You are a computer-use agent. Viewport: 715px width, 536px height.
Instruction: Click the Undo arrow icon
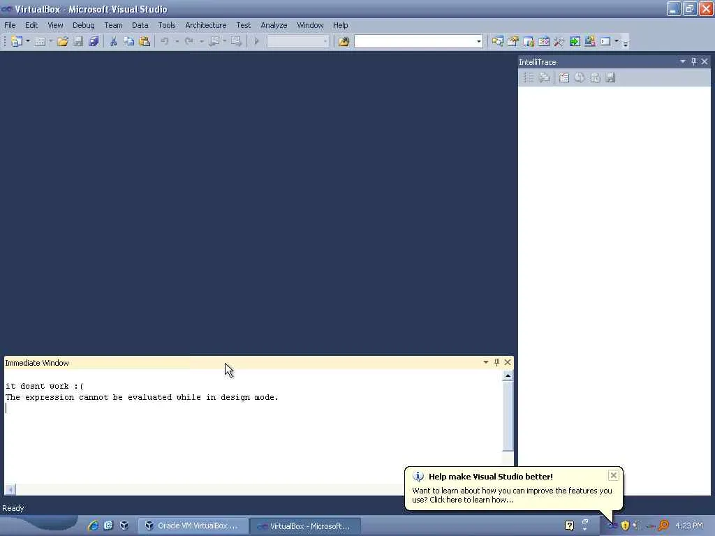(x=164, y=41)
